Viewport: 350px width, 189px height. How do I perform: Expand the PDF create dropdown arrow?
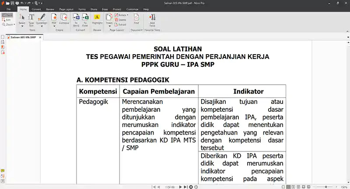tap(54, 26)
